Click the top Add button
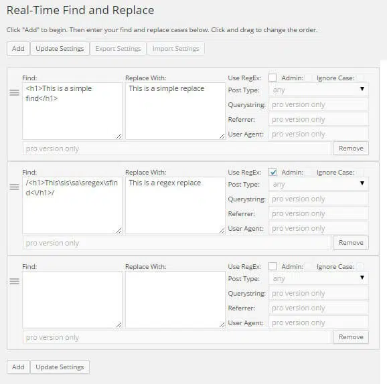Viewport: 387px width, 384px height. (x=18, y=49)
